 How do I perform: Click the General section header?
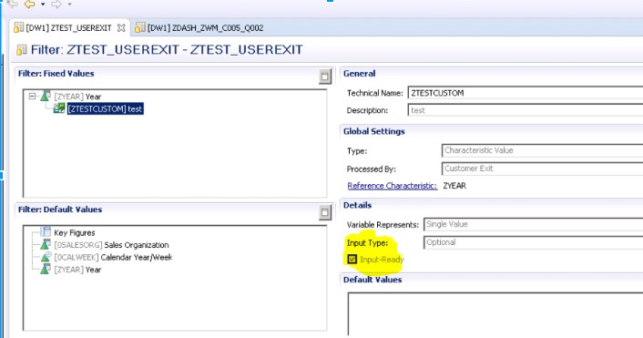pyautogui.click(x=359, y=74)
